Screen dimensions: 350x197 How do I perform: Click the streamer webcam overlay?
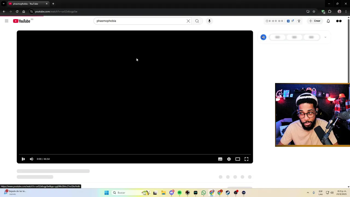click(x=312, y=115)
